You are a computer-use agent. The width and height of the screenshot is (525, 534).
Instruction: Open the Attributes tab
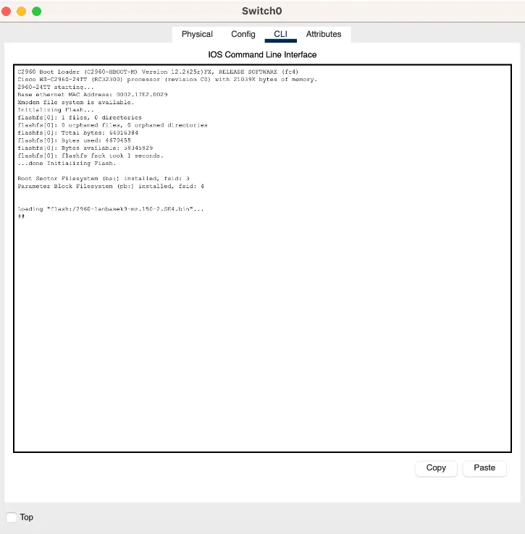pos(324,35)
